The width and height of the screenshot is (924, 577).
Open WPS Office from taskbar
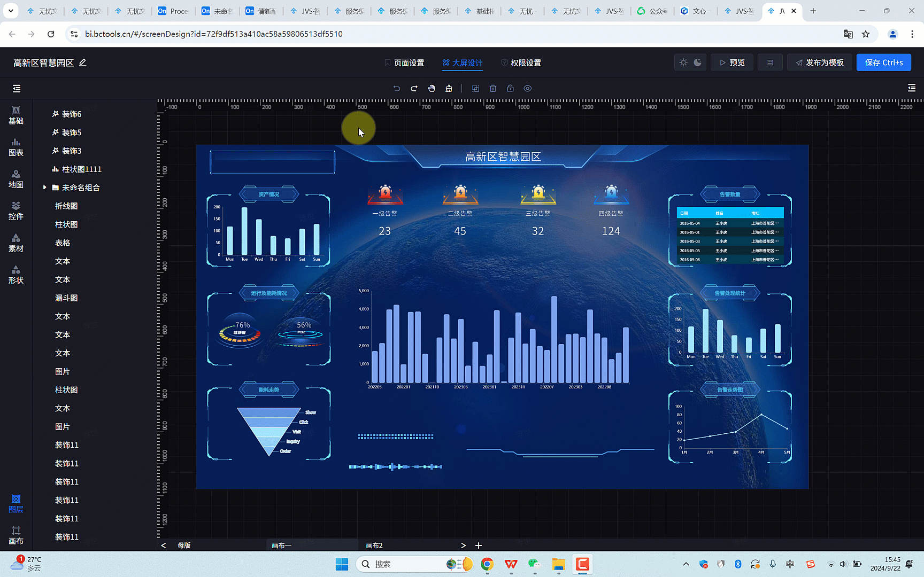click(x=511, y=564)
